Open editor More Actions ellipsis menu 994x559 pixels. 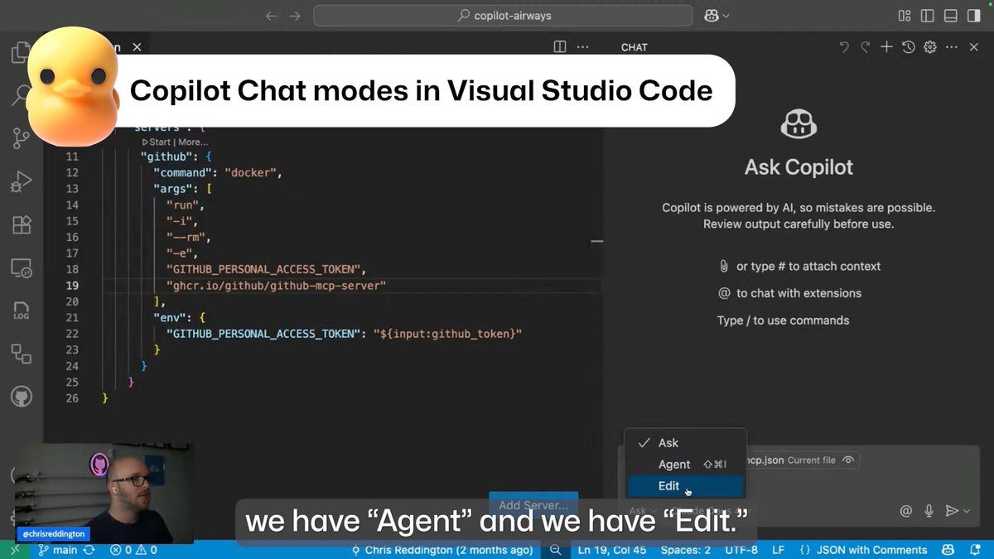click(x=582, y=47)
